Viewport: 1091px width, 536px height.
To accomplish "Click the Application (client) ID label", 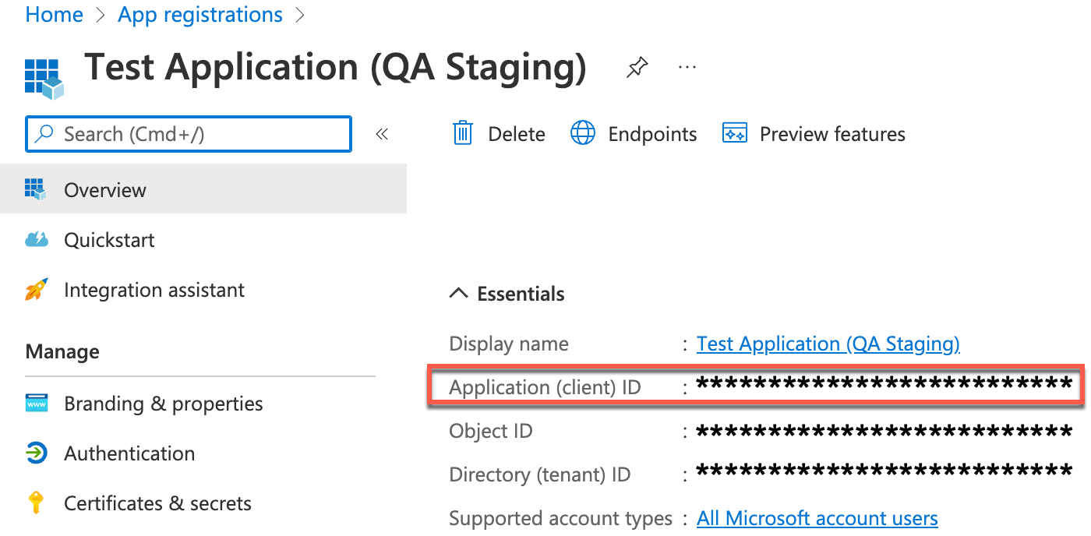I will tap(545, 387).
